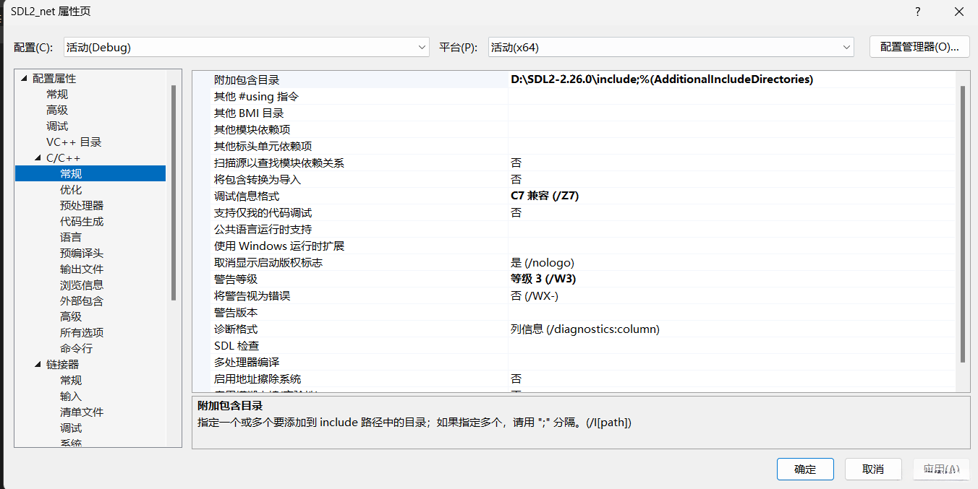This screenshot has width=978, height=489.
Task: Open the 平台(P) dropdown showing 活动(x64)
Action: (x=671, y=47)
